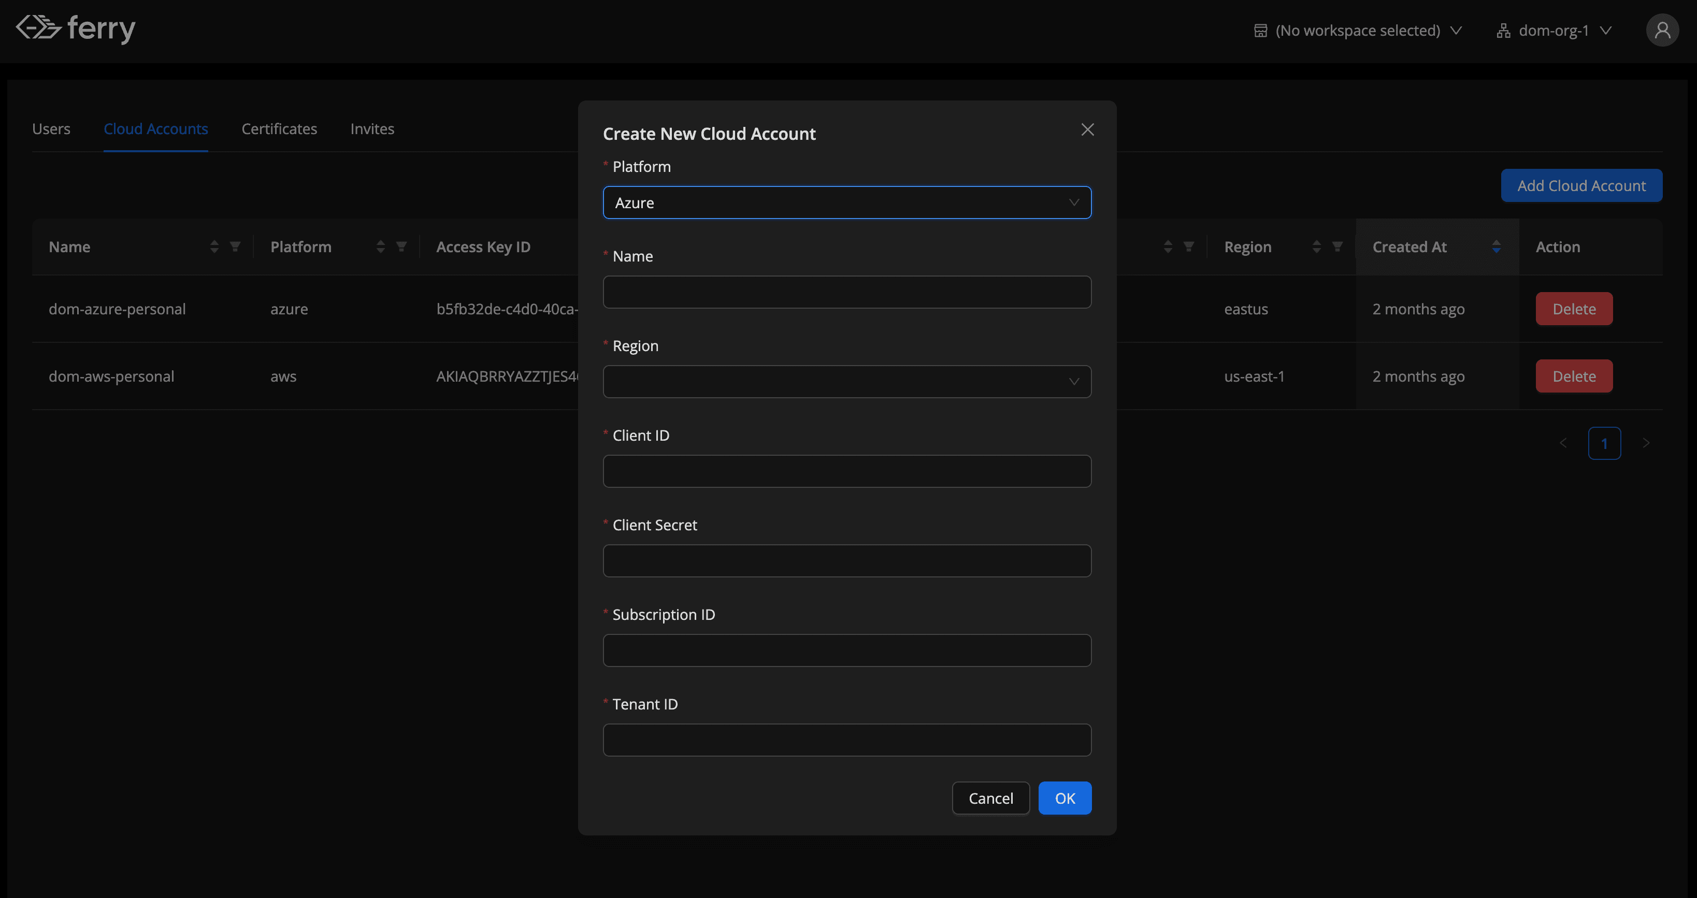This screenshot has width=1697, height=898.
Task: Filter the Region column
Action: 1338,247
